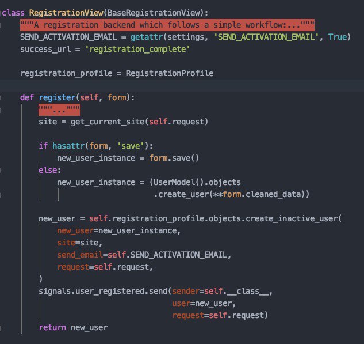Click the success_url attribute name
The width and height of the screenshot is (364, 344).
coord(45,49)
